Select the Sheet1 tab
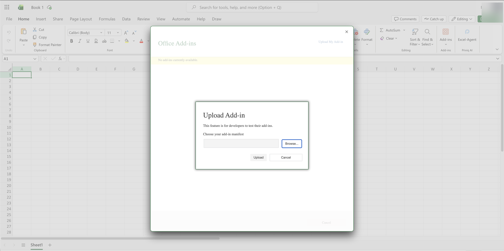Screen dimensions: 504x251 coord(37,245)
